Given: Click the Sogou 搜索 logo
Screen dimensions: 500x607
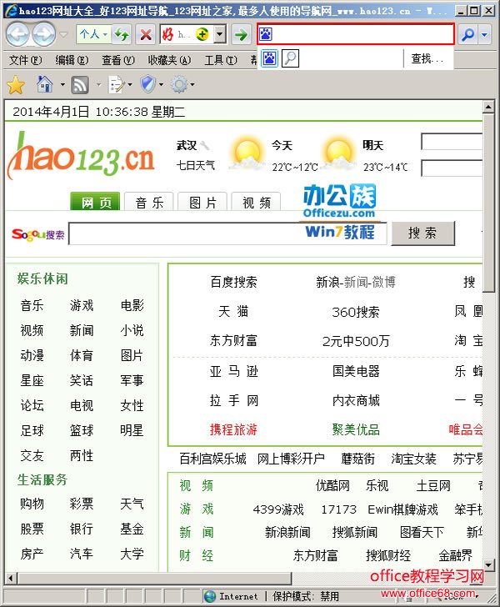Looking at the screenshot, I should point(37,234).
